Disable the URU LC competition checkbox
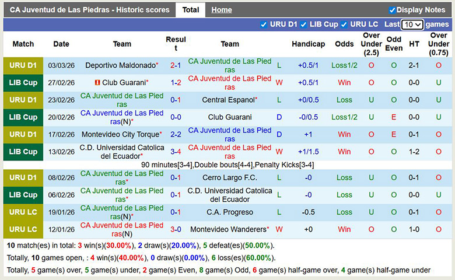 (344, 24)
